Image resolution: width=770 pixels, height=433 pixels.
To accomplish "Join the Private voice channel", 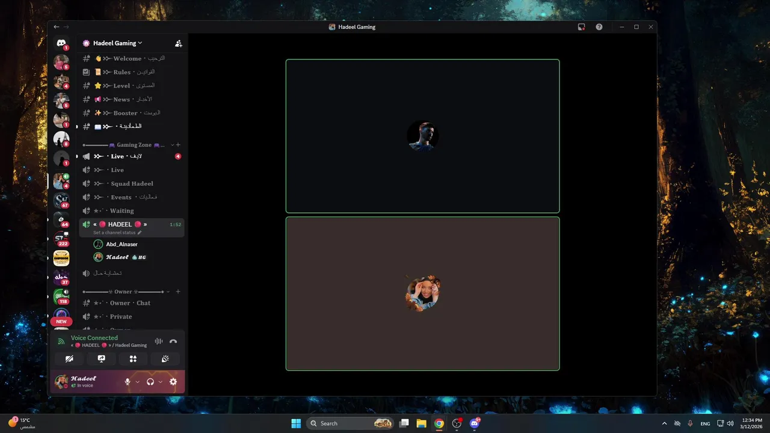I will tap(132, 317).
